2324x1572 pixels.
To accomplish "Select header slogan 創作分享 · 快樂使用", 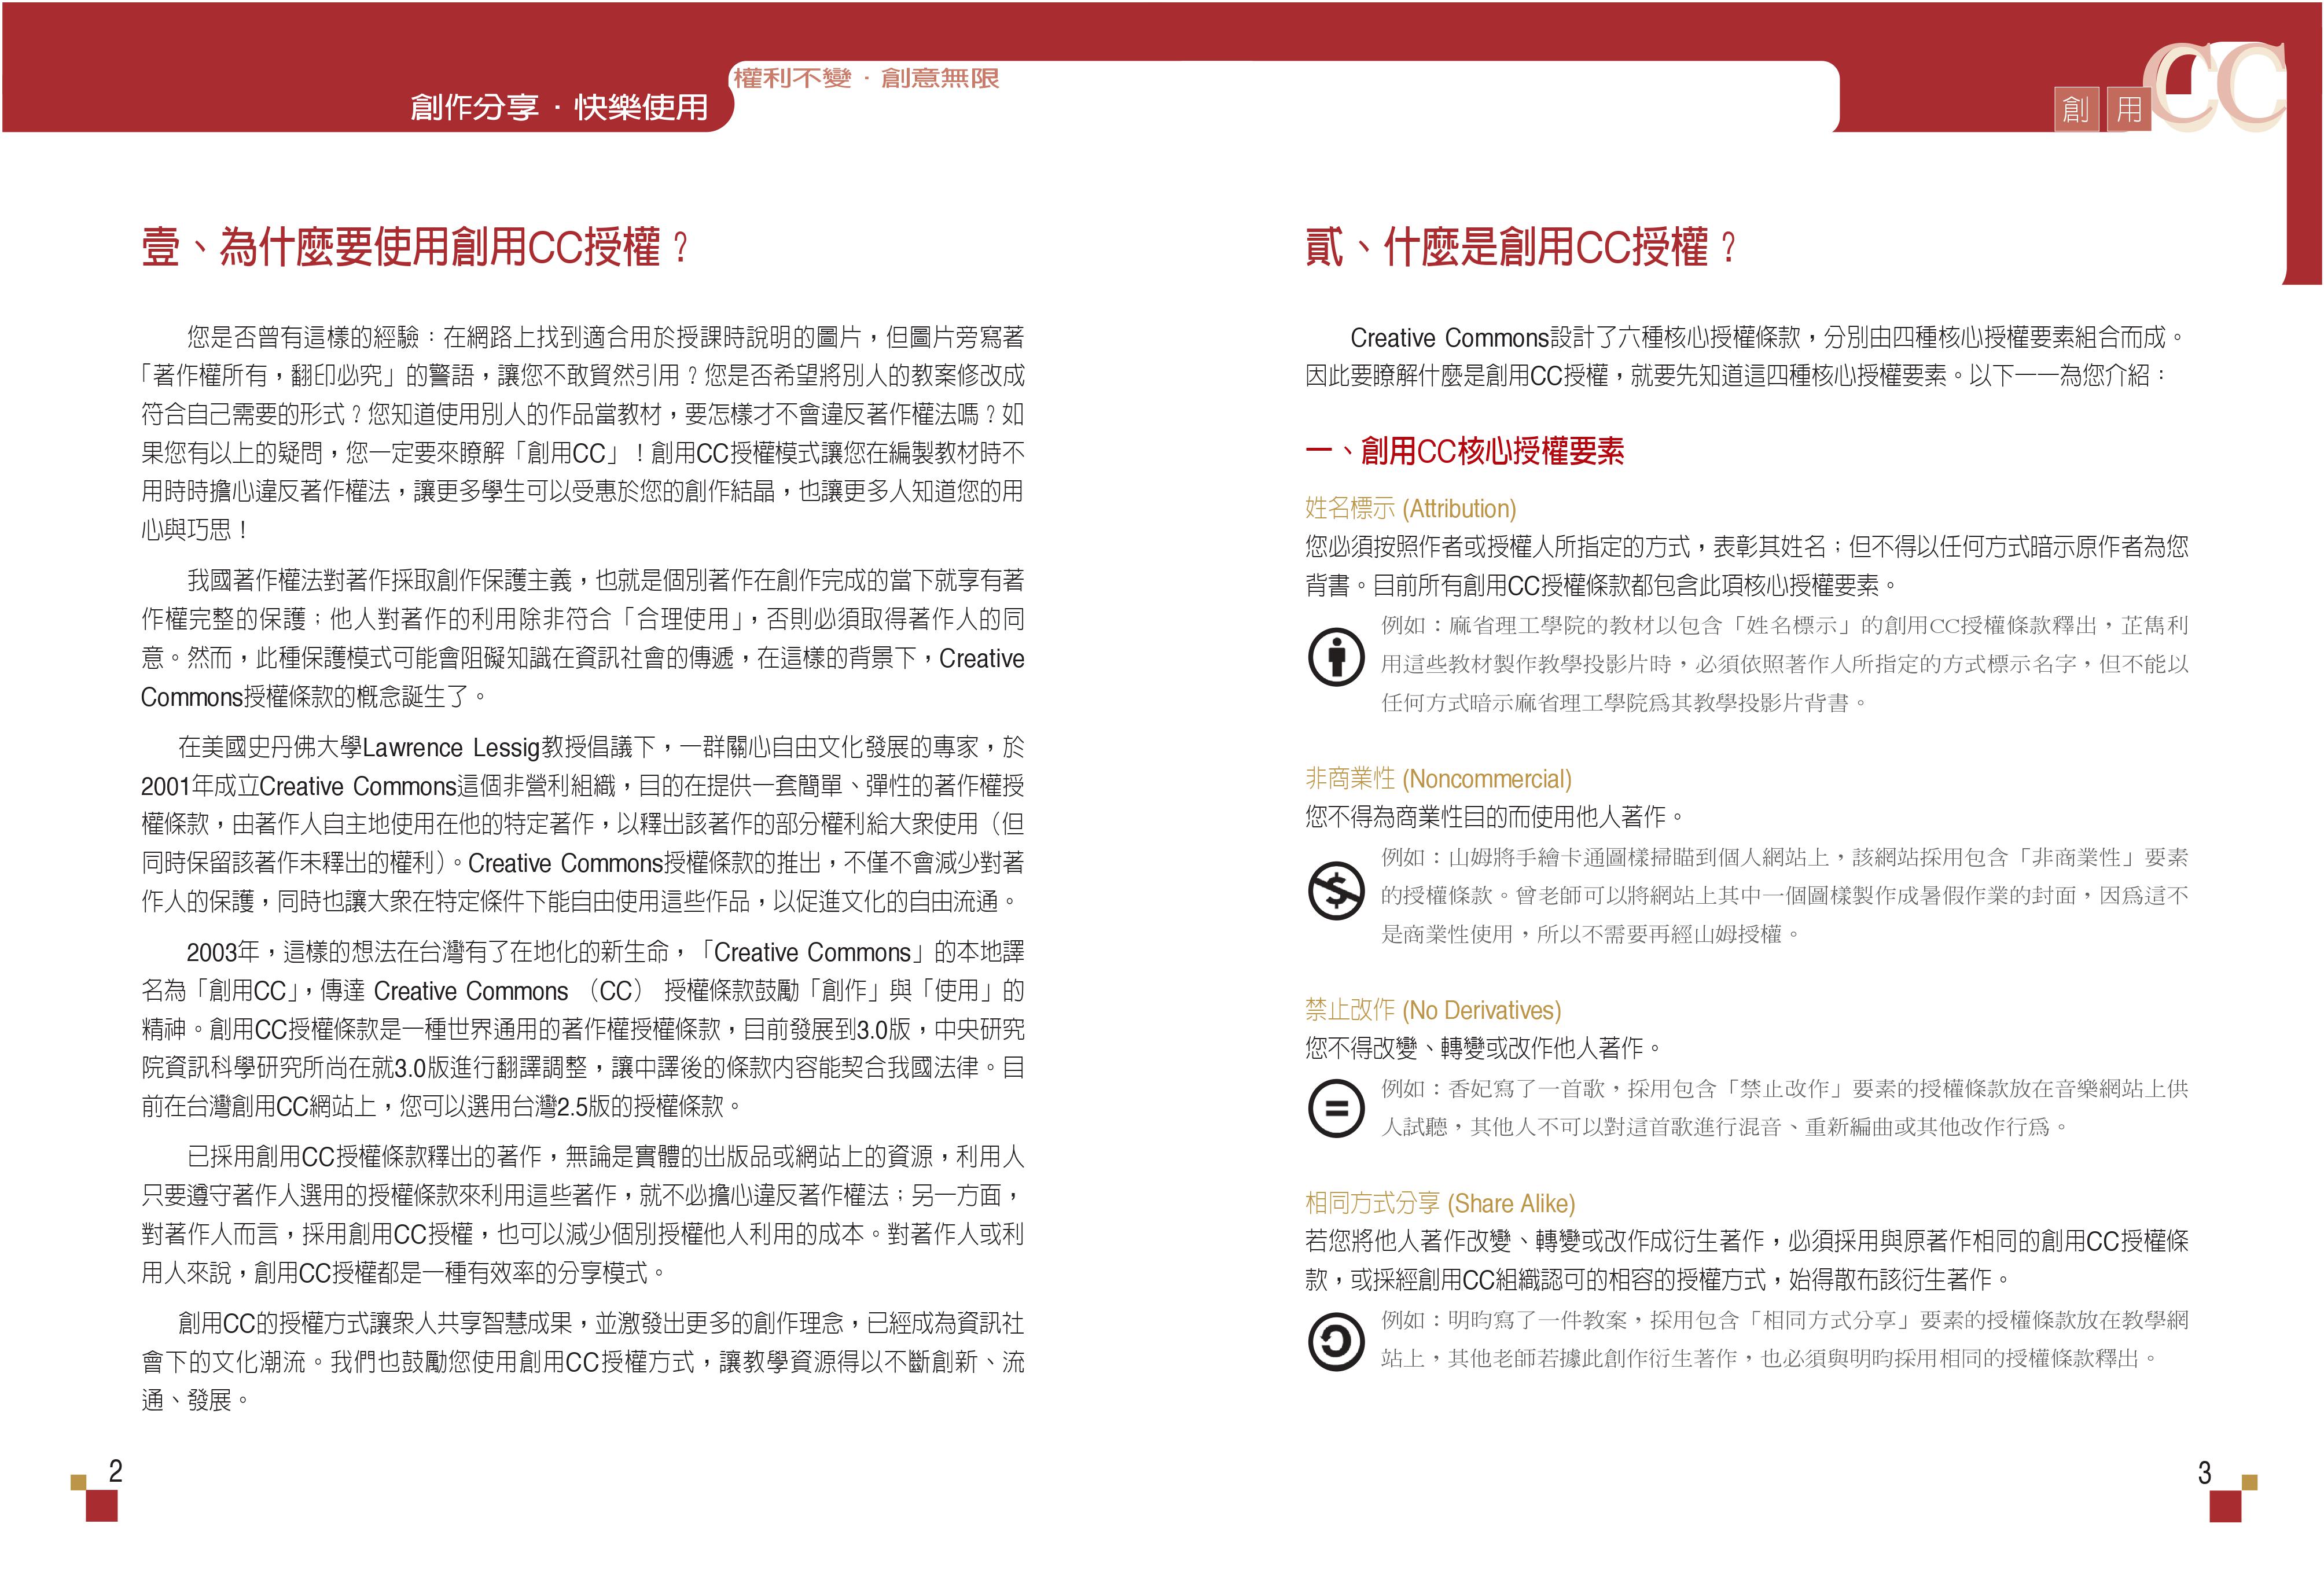I will pos(559,107).
